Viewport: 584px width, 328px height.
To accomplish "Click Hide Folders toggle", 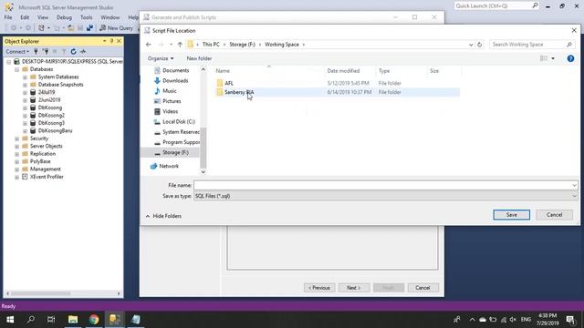I will click(x=163, y=216).
